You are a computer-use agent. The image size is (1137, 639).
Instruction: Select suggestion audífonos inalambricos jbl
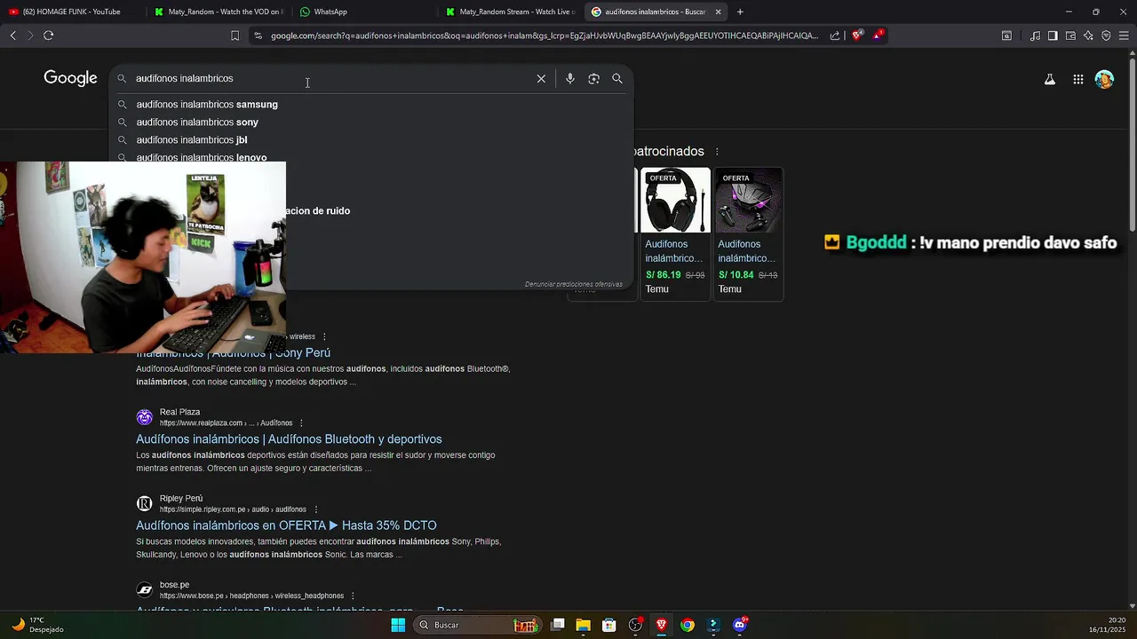click(192, 140)
